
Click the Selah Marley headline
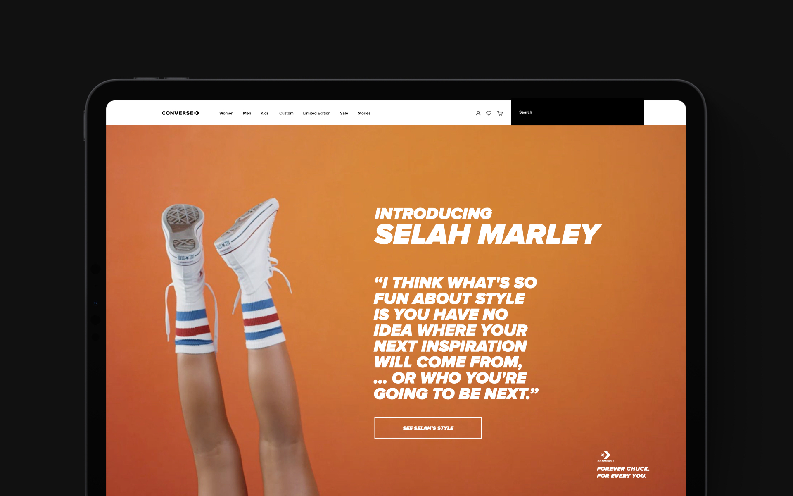pos(487,234)
